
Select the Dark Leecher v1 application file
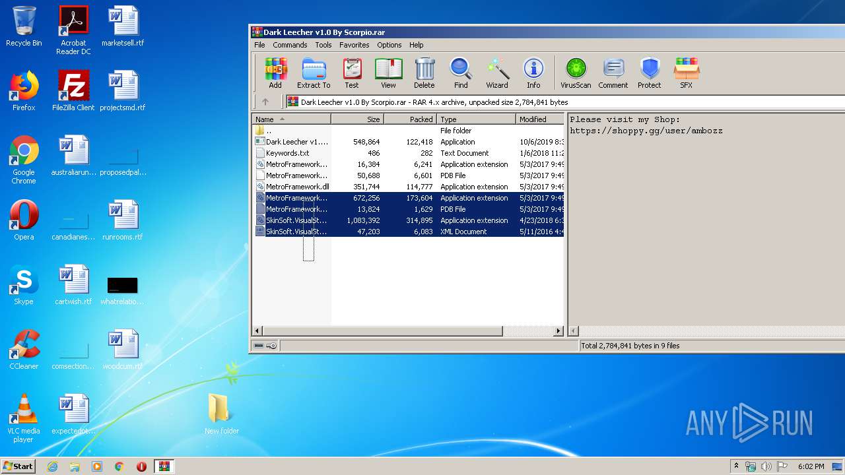click(x=409, y=142)
